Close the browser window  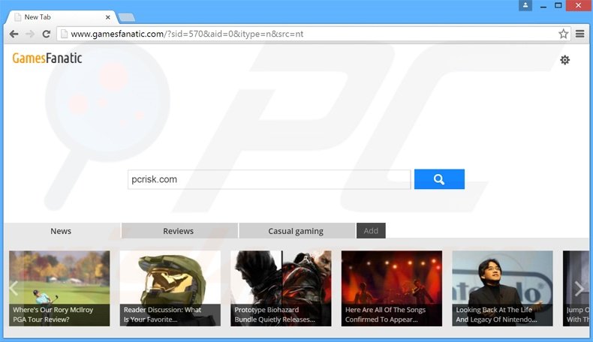tap(578, 6)
